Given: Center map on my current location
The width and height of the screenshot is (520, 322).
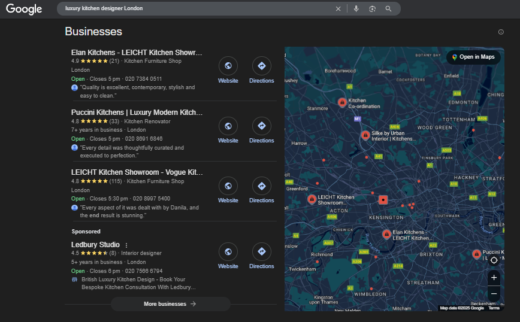Looking at the screenshot, I should click(x=494, y=260).
